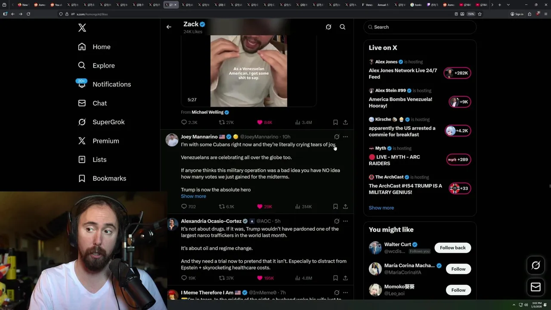The image size is (551, 310).
Task: Open the +4.2K listeners badge for Kirsche
Action: point(457,131)
